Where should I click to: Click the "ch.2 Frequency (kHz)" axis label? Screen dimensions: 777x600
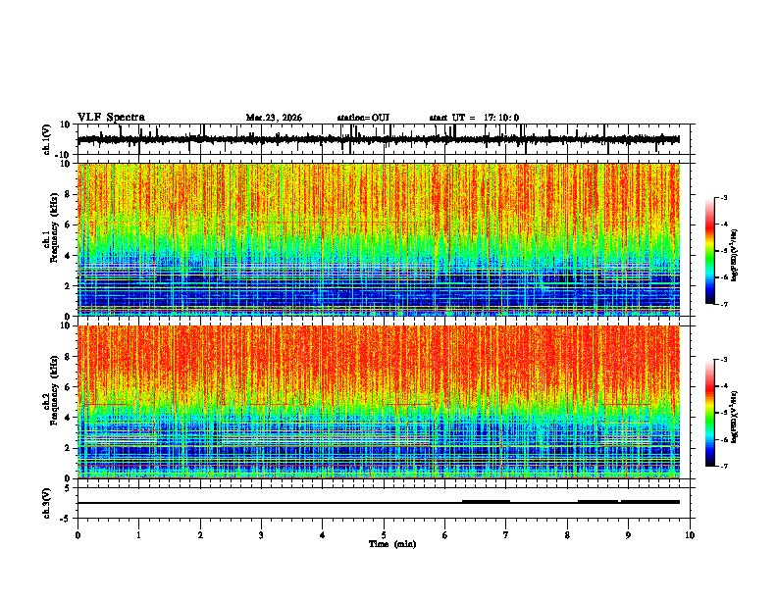[51, 390]
